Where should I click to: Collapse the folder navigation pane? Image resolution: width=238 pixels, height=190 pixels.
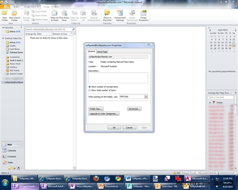pyautogui.click(x=21, y=27)
